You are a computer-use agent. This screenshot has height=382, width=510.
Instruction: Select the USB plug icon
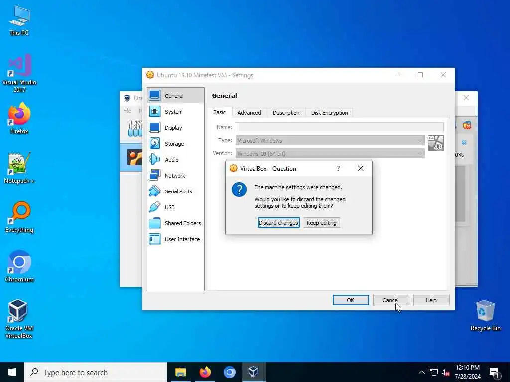coord(155,207)
